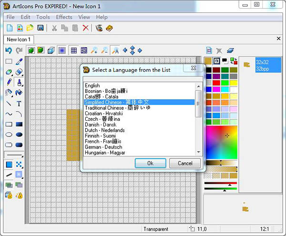Open the Tools menu
The width and height of the screenshot is (286, 236).
[x=43, y=17]
